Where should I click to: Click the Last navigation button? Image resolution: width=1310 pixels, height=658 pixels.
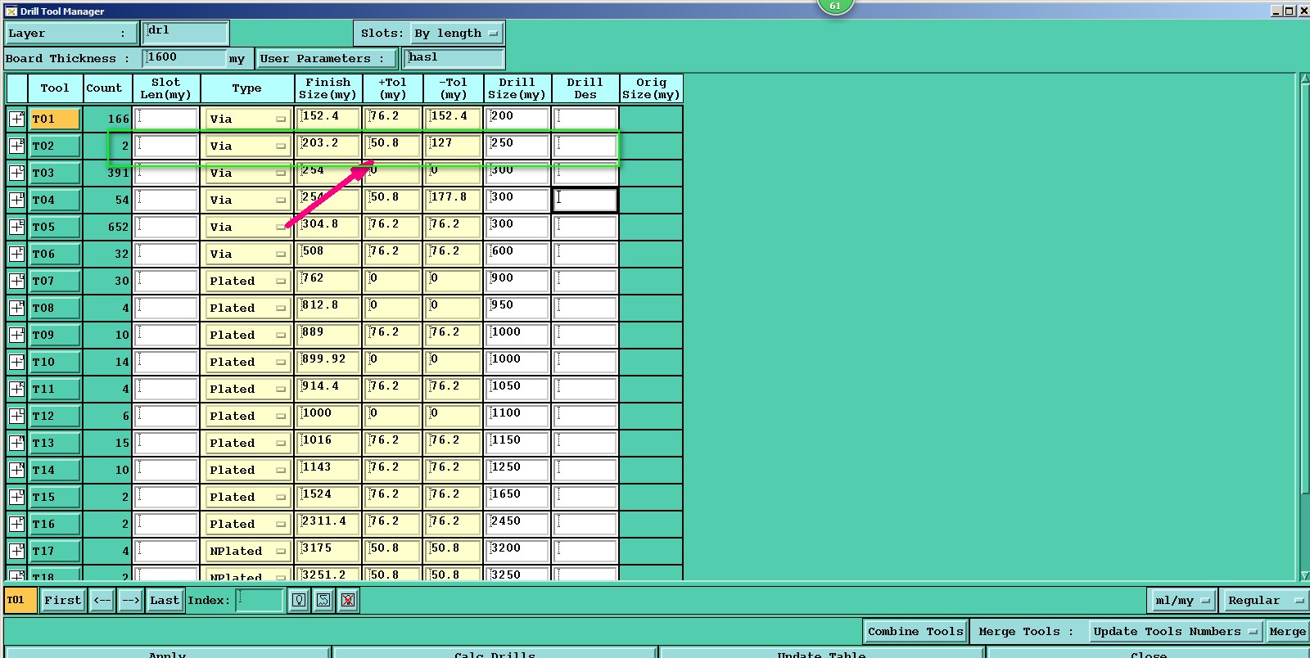coord(165,600)
